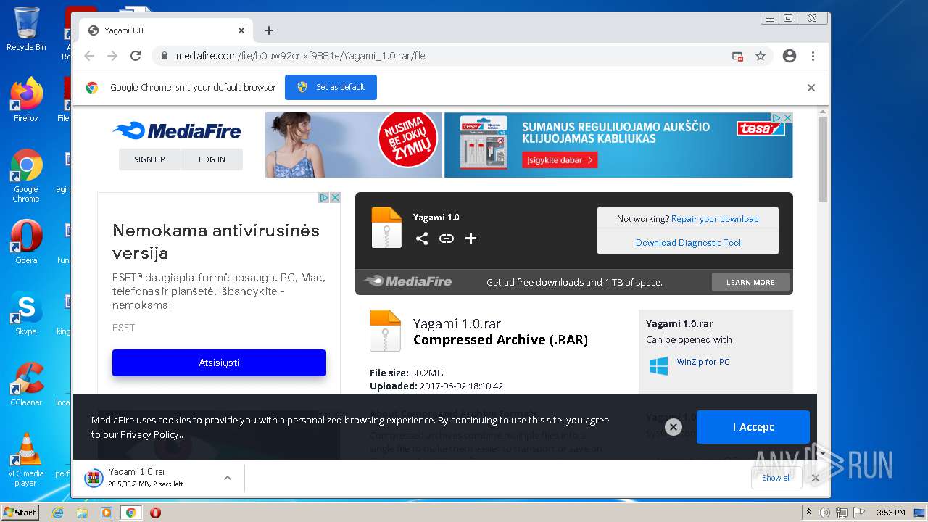Close the downloads bar
The width and height of the screenshot is (928, 522).
tap(815, 478)
